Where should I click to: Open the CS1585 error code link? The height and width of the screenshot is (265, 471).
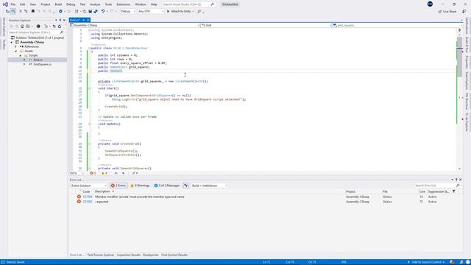pos(88,197)
